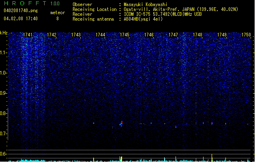The width and height of the screenshot is (255, 162).
Task: Click the kHz axis unit label
Action: pyautogui.click(x=4, y=33)
